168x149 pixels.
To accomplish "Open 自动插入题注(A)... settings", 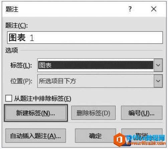I will (36, 136).
